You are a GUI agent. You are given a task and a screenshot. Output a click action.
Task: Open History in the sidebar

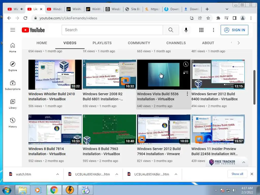[x=13, y=123]
